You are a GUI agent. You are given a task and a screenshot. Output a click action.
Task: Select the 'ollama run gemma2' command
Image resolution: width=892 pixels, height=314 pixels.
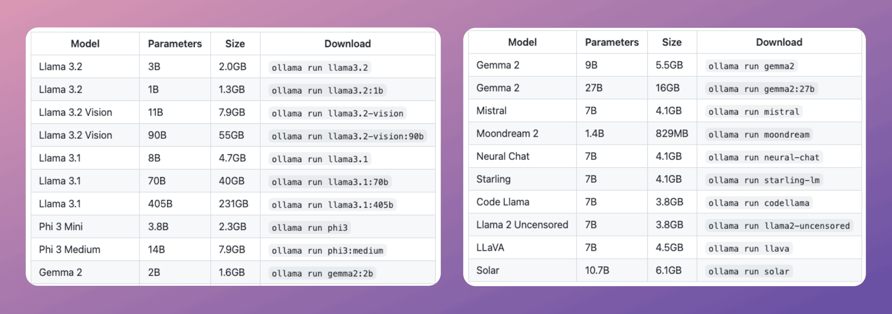(751, 66)
